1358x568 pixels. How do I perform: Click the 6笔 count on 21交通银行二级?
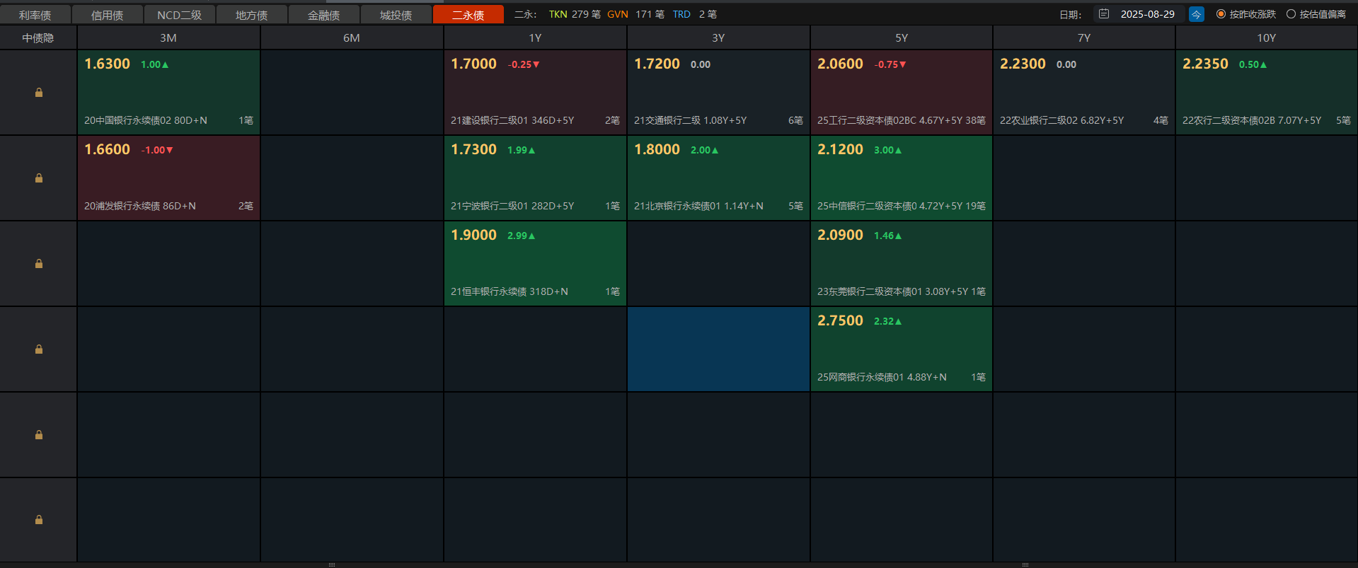[x=795, y=120]
